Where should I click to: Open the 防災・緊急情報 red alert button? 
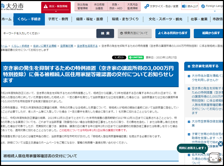[56, 7]
